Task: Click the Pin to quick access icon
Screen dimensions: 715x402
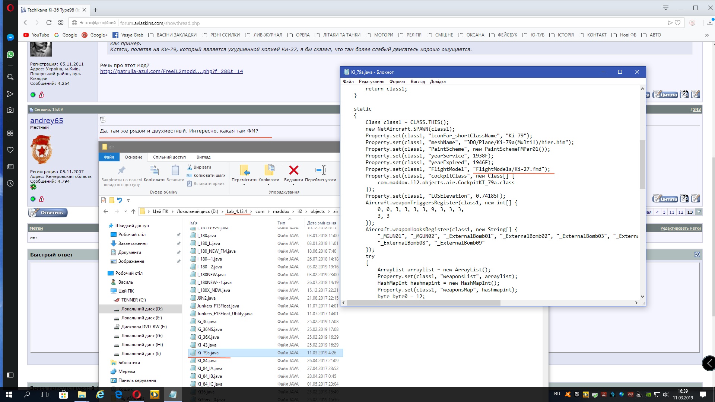Action: click(121, 170)
